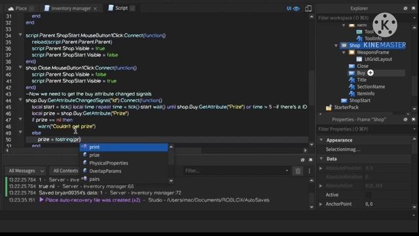The width and height of the screenshot is (419, 236).
Task: Expand the AbsoluteSize property
Action: pyautogui.click(x=321, y=186)
